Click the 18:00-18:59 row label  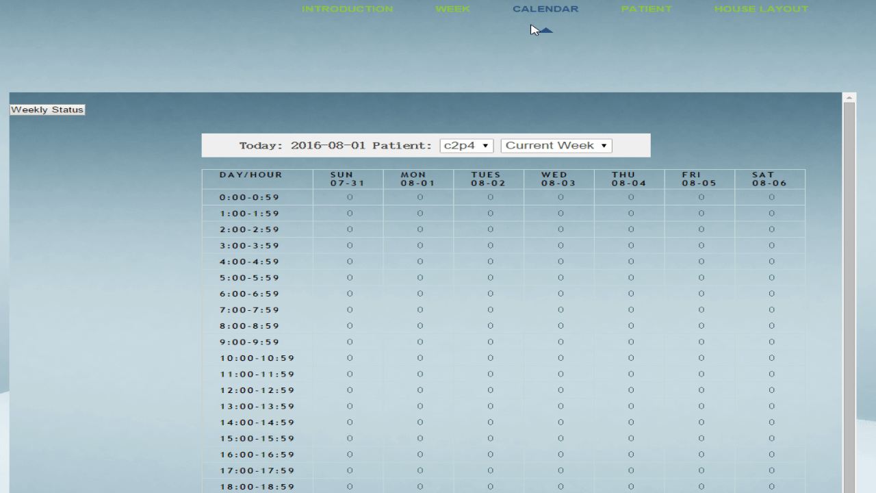(257, 487)
